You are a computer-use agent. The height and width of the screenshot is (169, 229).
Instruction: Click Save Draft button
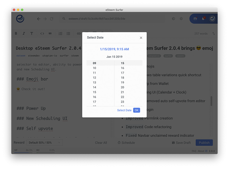tap(181, 143)
